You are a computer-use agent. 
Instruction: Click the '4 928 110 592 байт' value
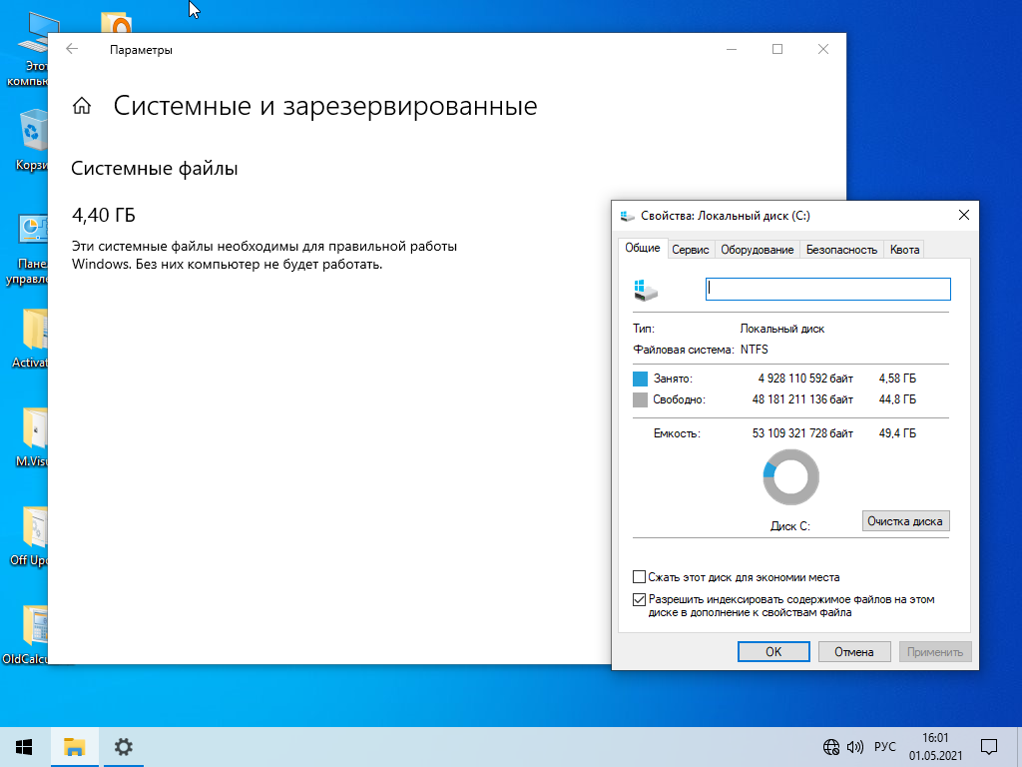pyautogui.click(x=805, y=379)
